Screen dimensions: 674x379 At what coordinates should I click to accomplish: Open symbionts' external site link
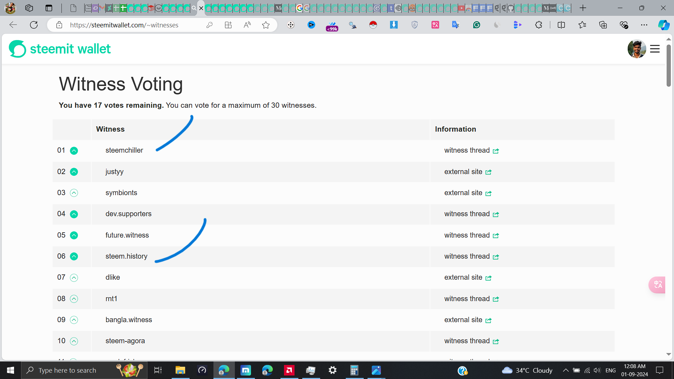468,193
